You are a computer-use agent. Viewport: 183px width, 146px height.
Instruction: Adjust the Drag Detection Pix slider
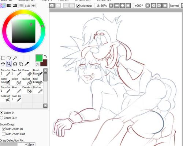[x=18, y=144]
